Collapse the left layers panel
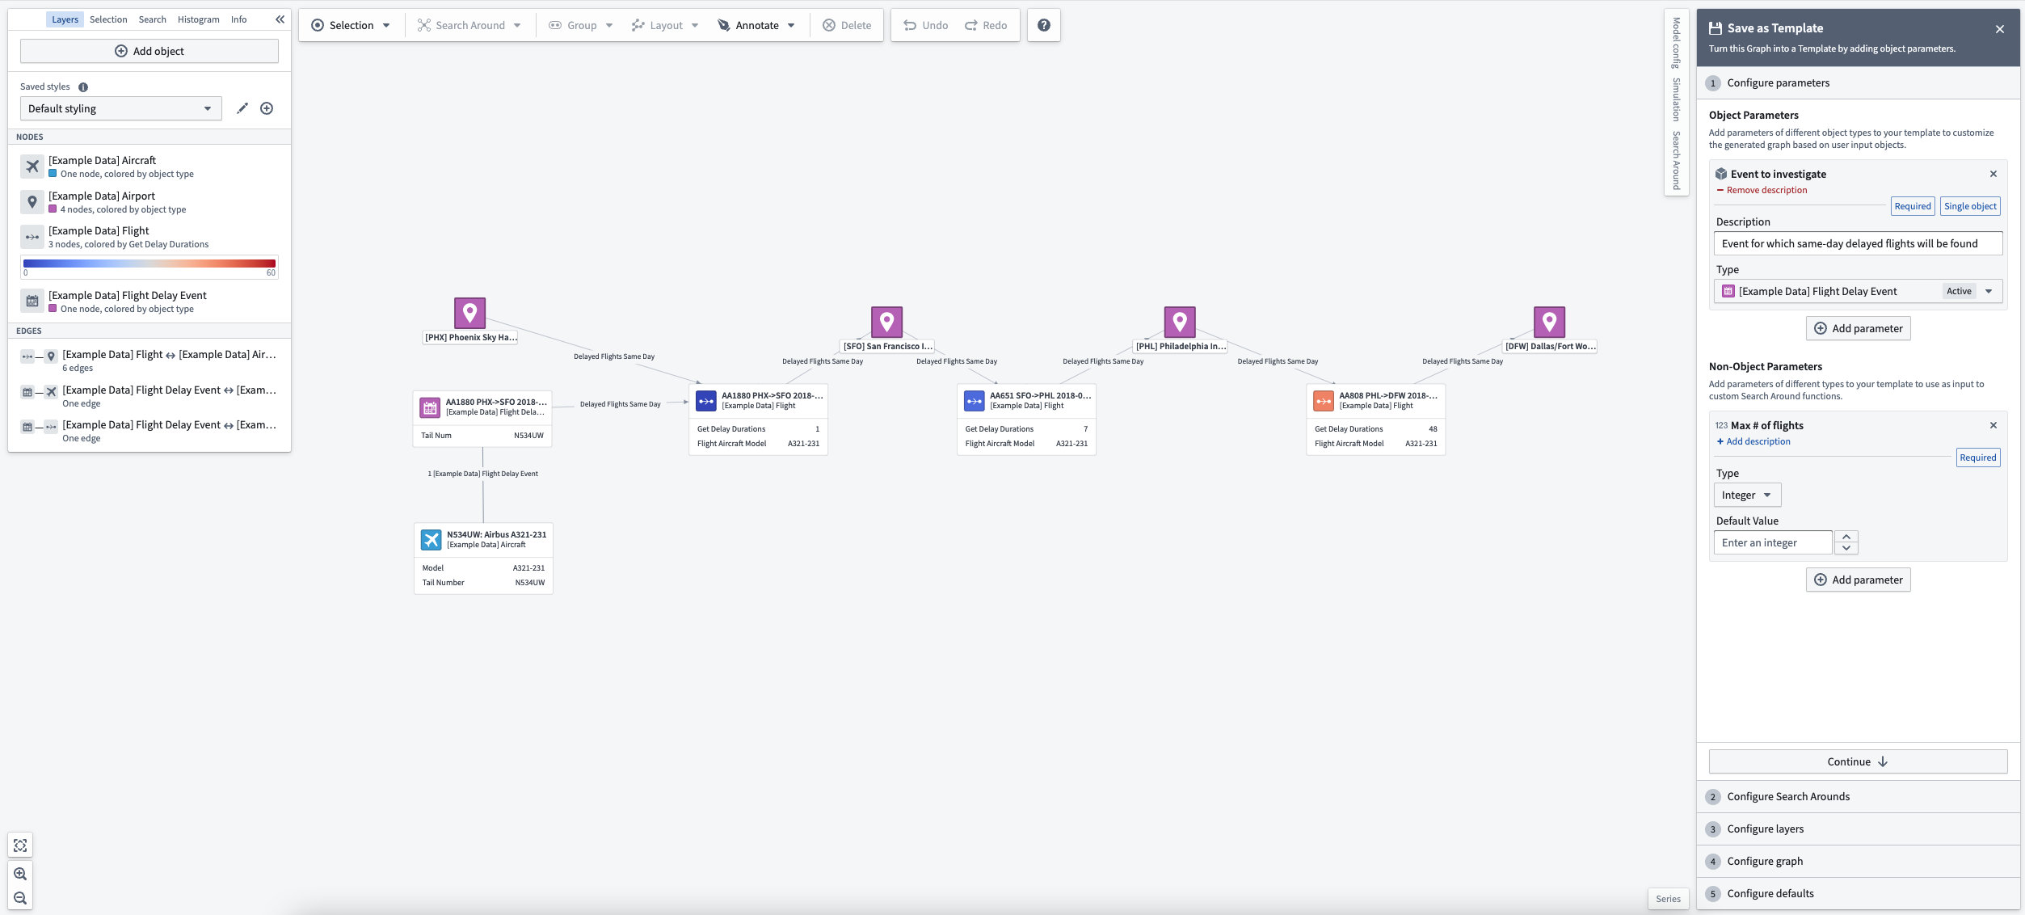This screenshot has width=2025, height=915. [x=280, y=19]
